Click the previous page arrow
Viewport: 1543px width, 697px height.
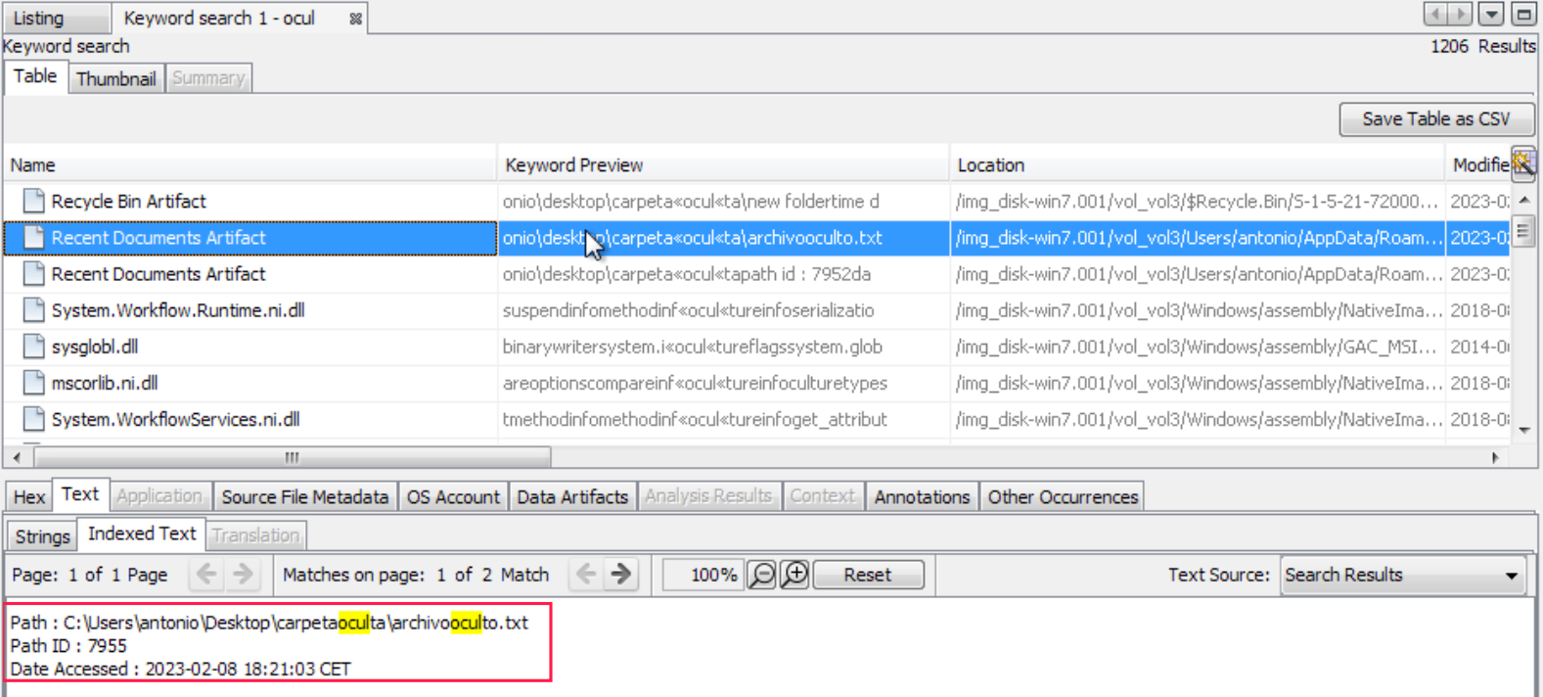pos(206,575)
